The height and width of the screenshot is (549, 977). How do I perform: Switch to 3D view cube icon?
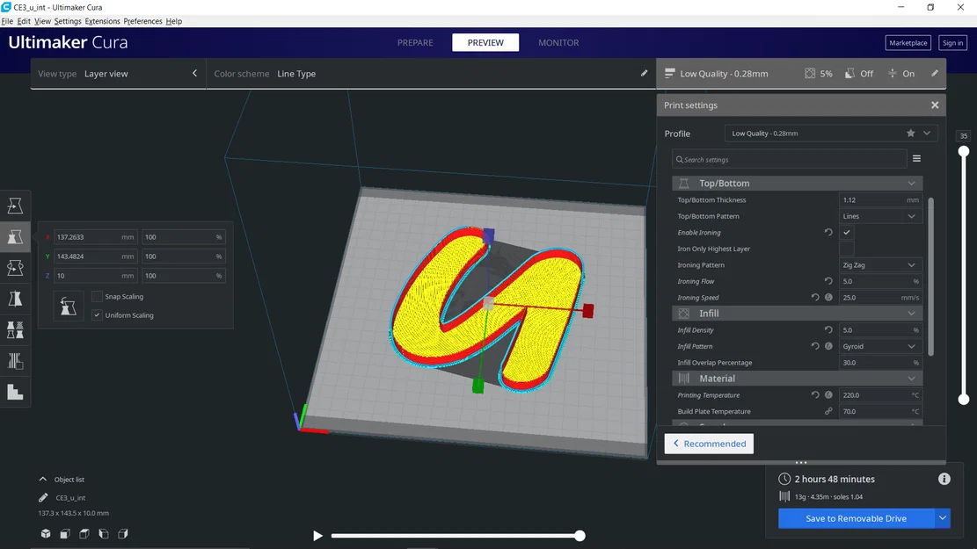point(46,533)
